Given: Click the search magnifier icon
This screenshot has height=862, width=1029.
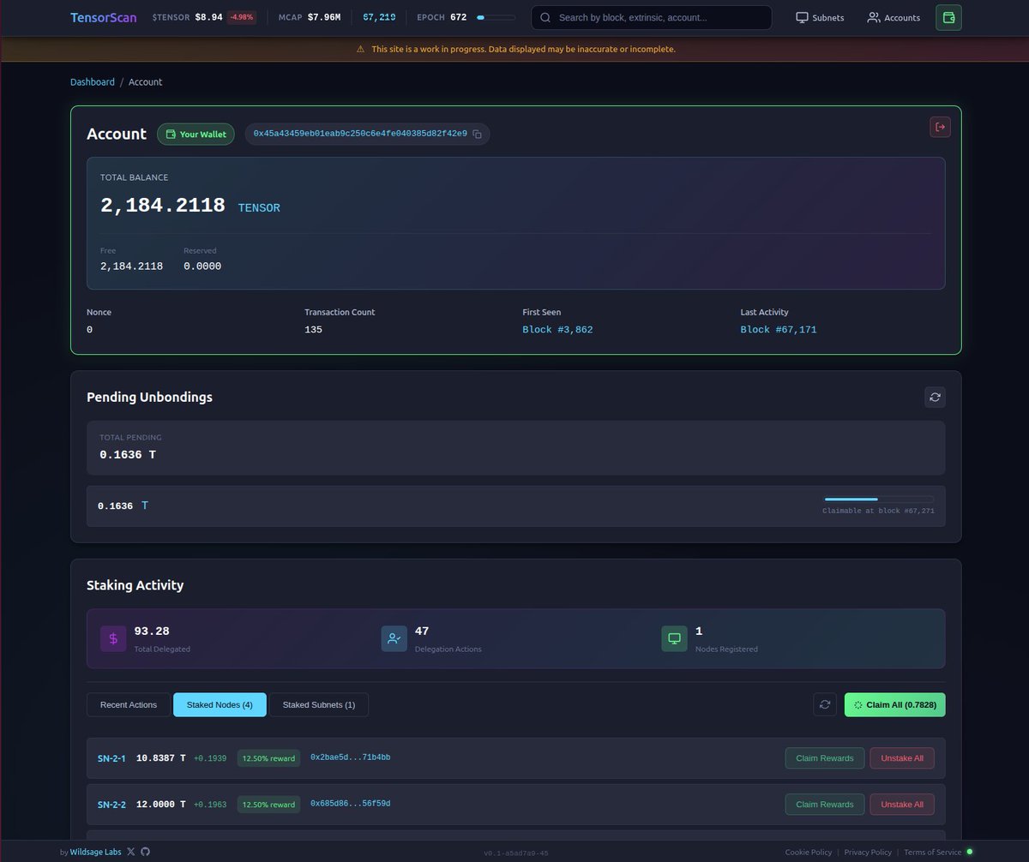Looking at the screenshot, I should point(545,17).
